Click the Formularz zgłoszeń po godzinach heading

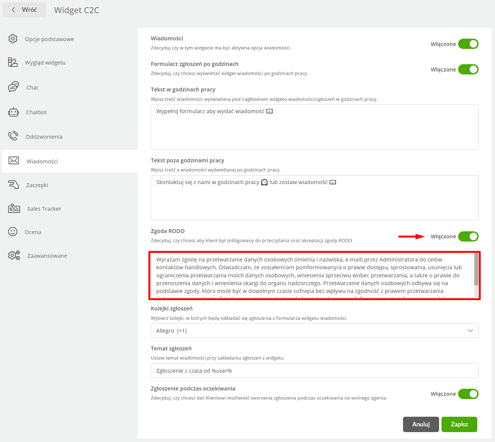click(194, 64)
